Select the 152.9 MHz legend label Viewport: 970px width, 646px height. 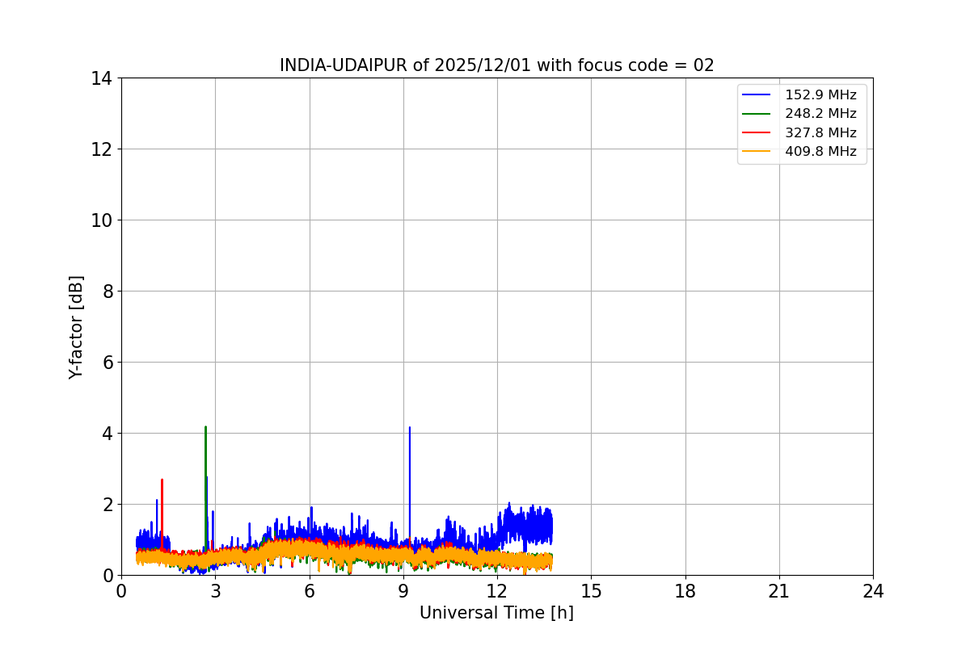(x=820, y=95)
